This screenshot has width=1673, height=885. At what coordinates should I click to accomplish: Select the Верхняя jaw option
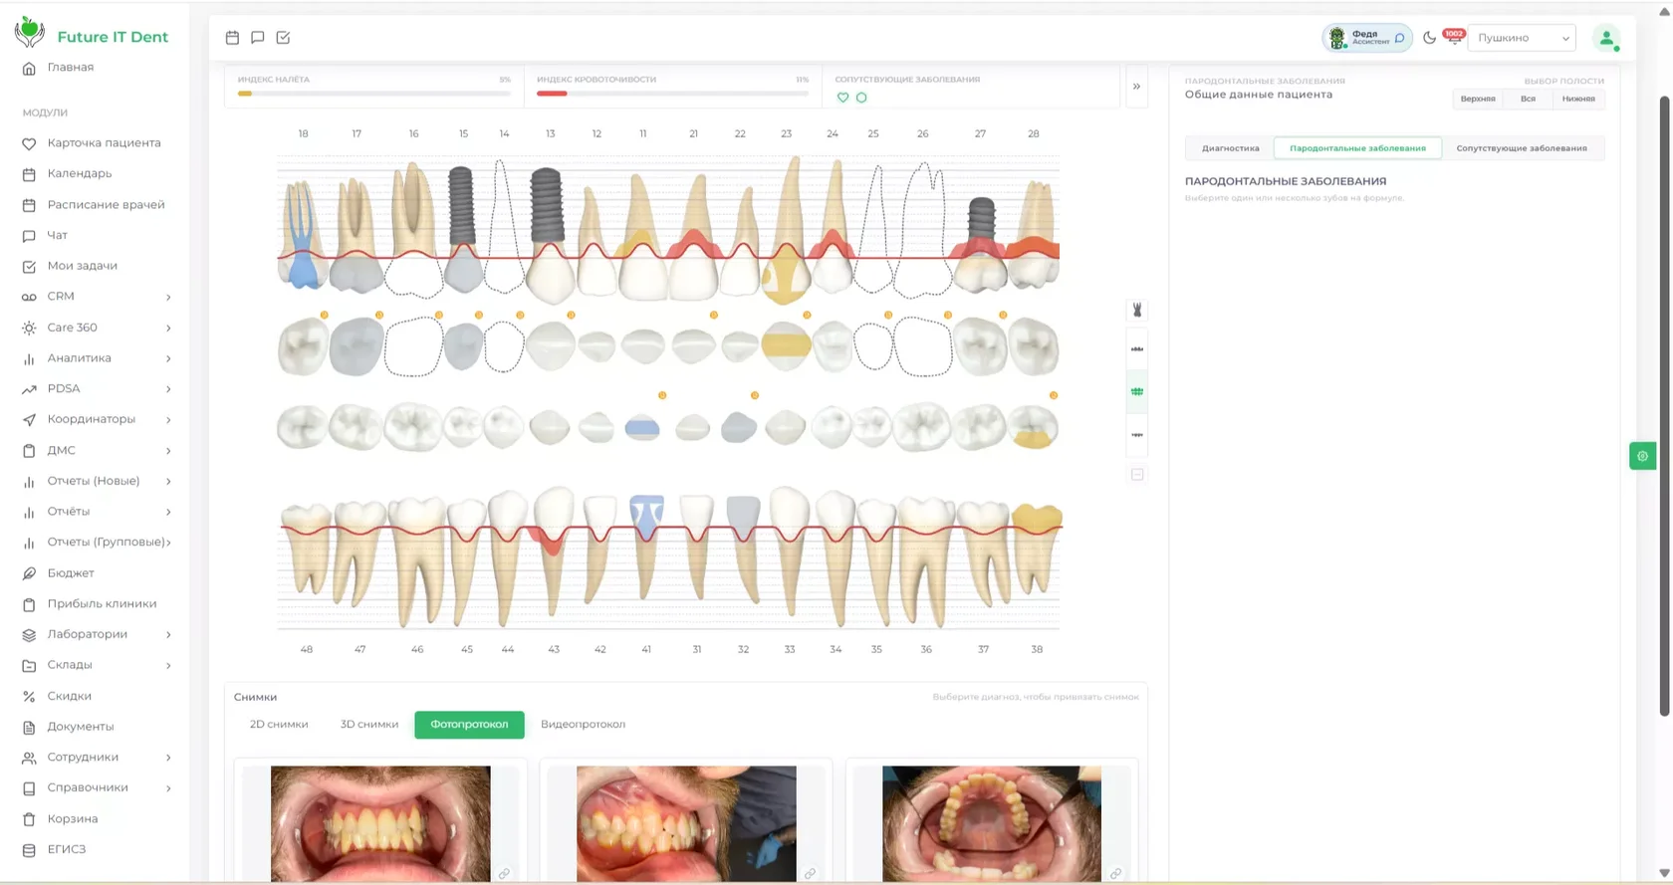click(x=1478, y=99)
